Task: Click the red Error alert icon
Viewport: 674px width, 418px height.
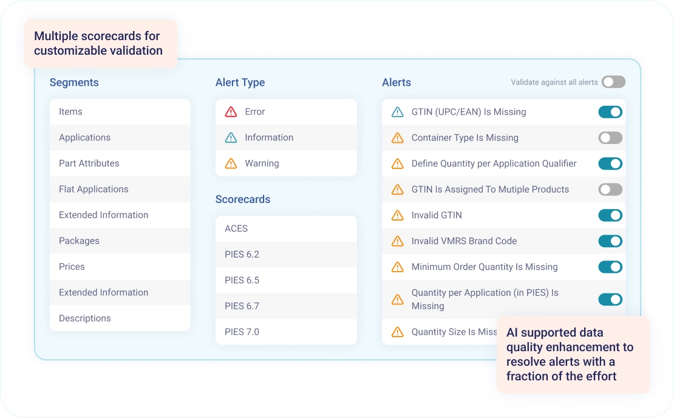Action: tap(231, 112)
